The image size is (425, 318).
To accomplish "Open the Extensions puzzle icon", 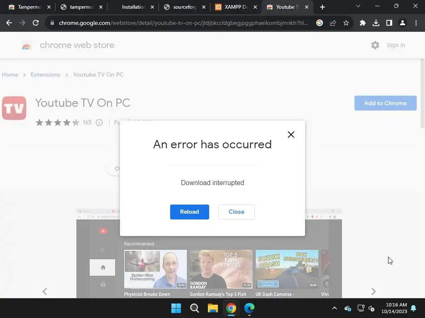I will coord(363,23).
